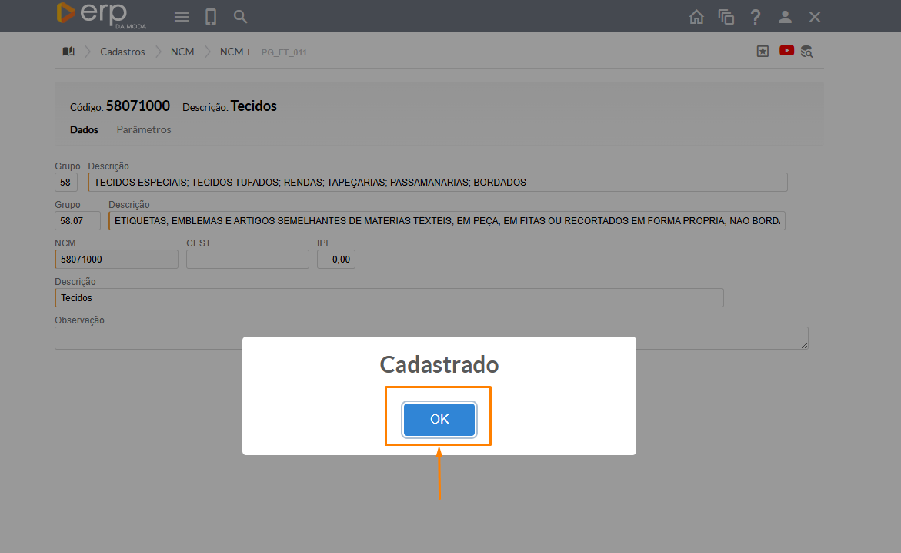Go to NCM breadcrumb link
This screenshot has height=553, width=901.
(182, 52)
